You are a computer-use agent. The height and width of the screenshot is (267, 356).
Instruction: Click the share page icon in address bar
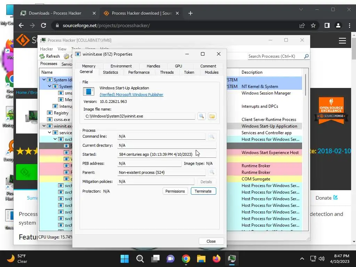pyautogui.click(x=302, y=25)
